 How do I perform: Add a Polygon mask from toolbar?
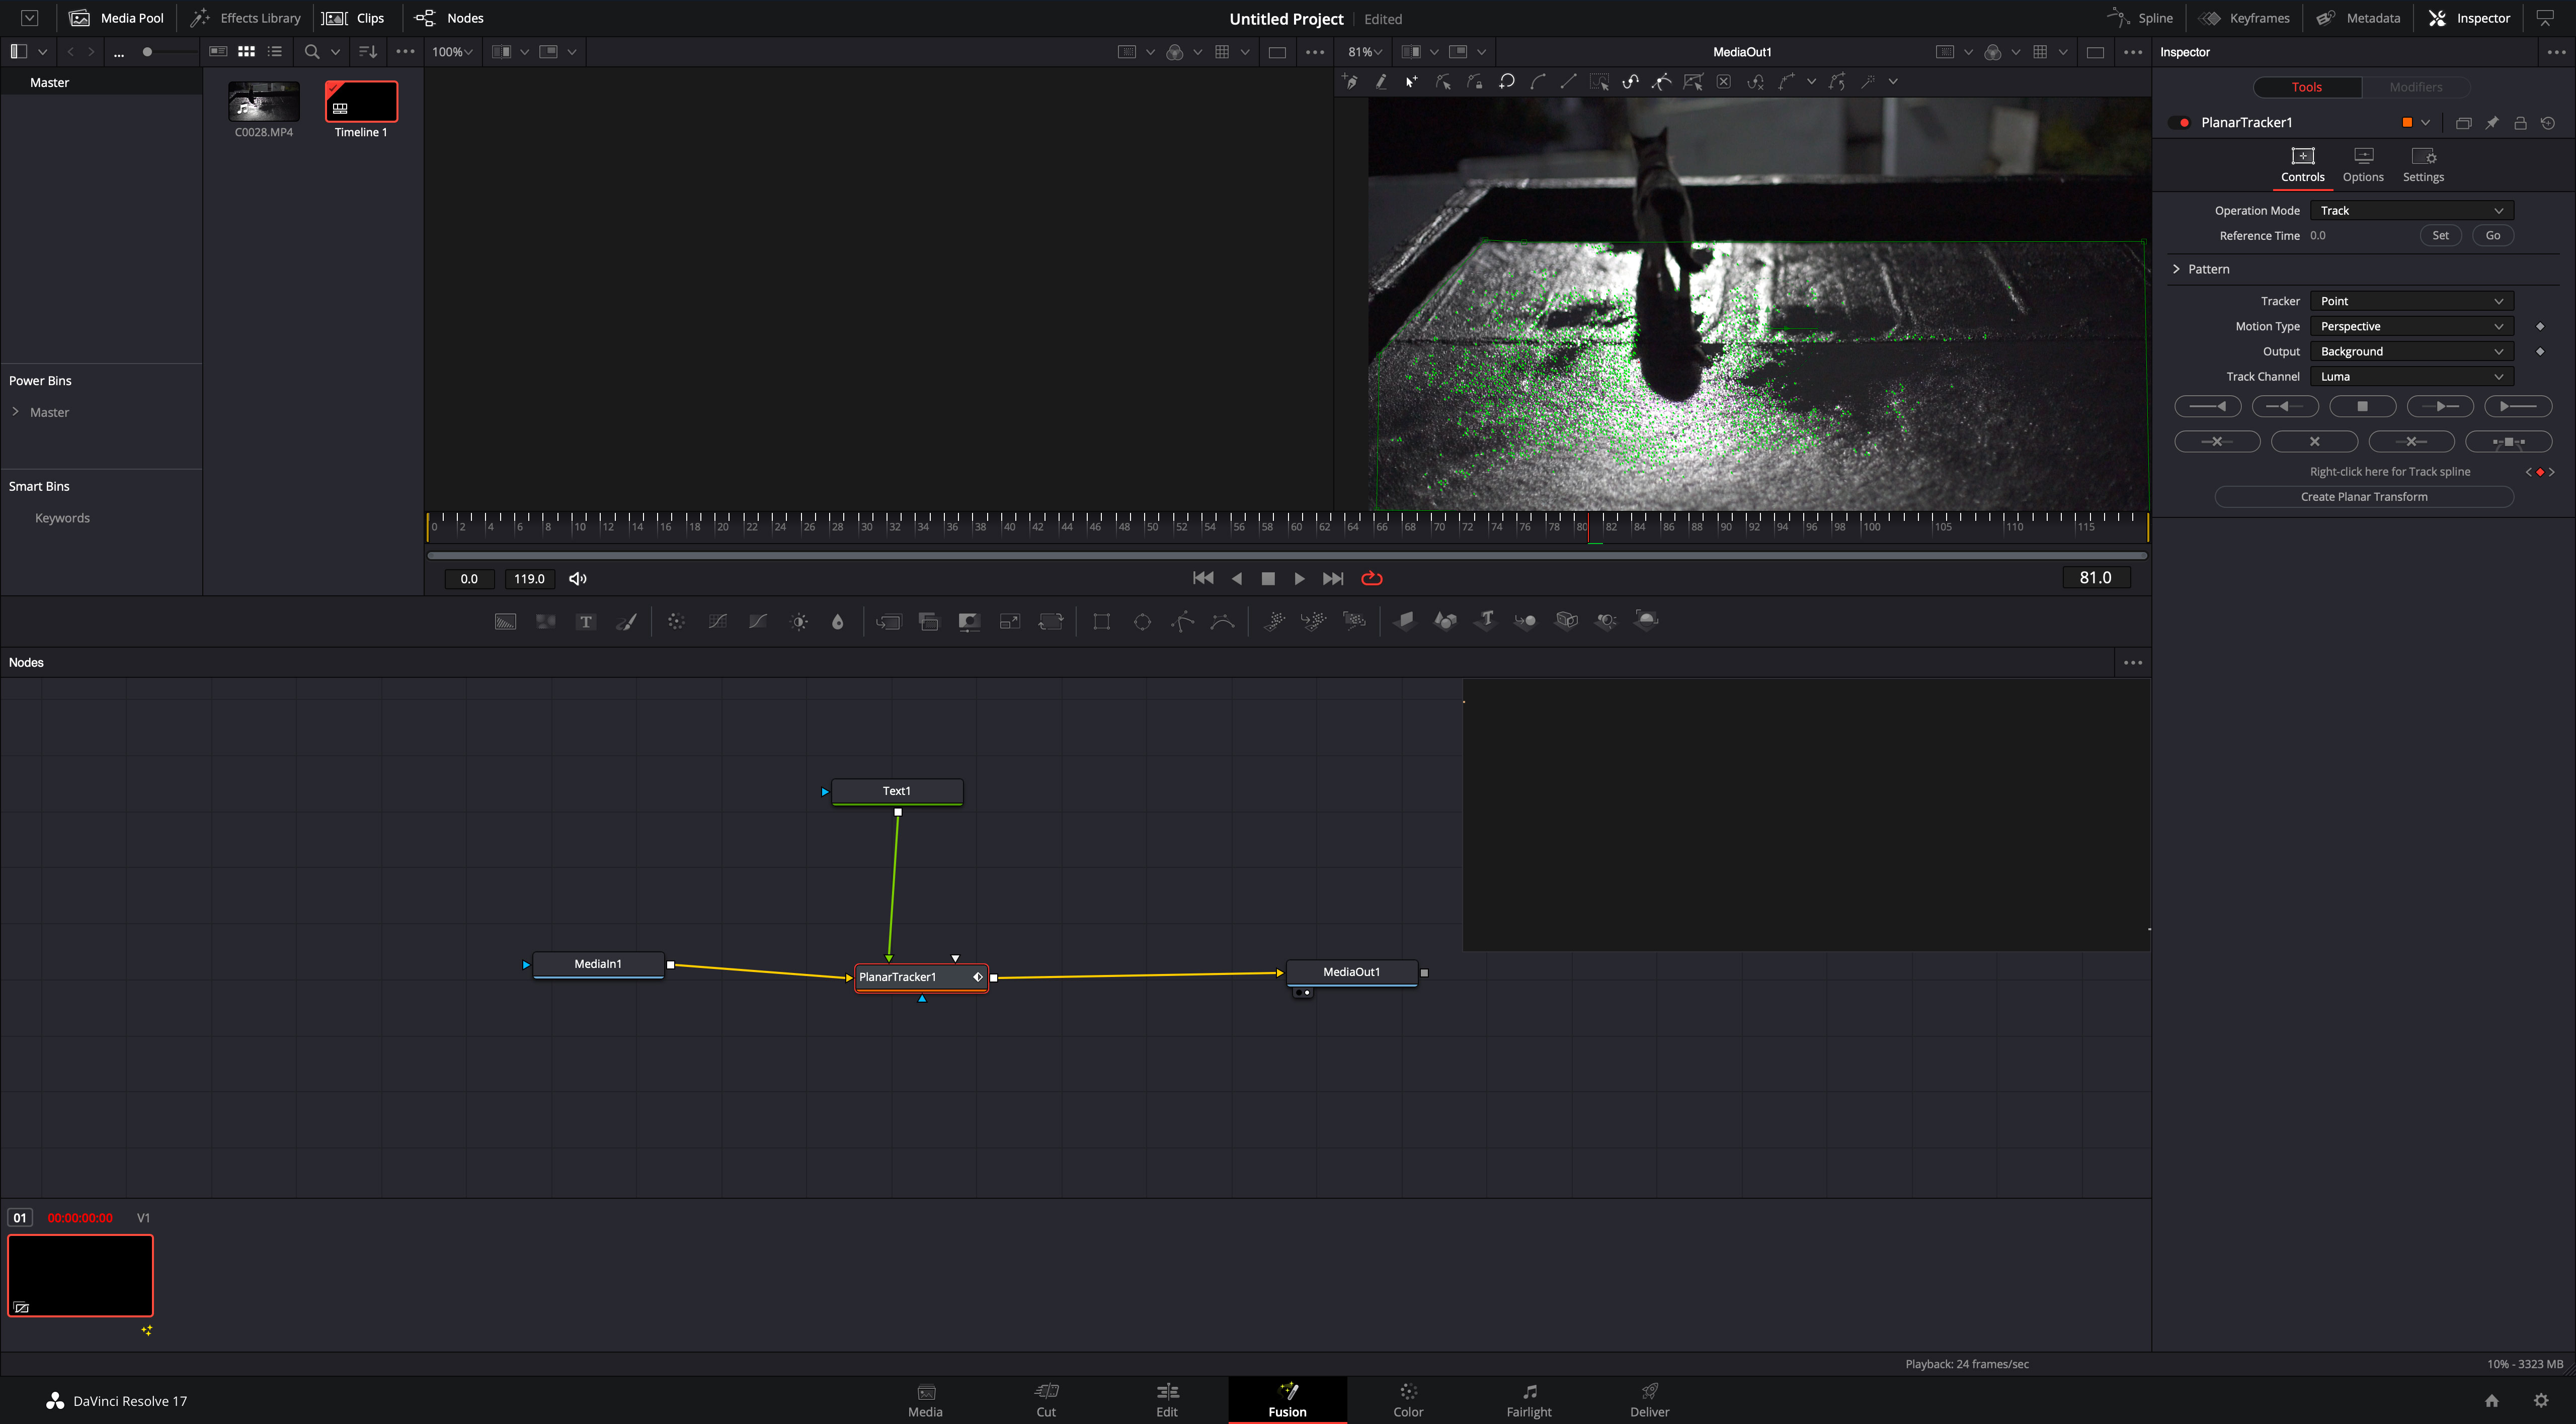[1183, 621]
